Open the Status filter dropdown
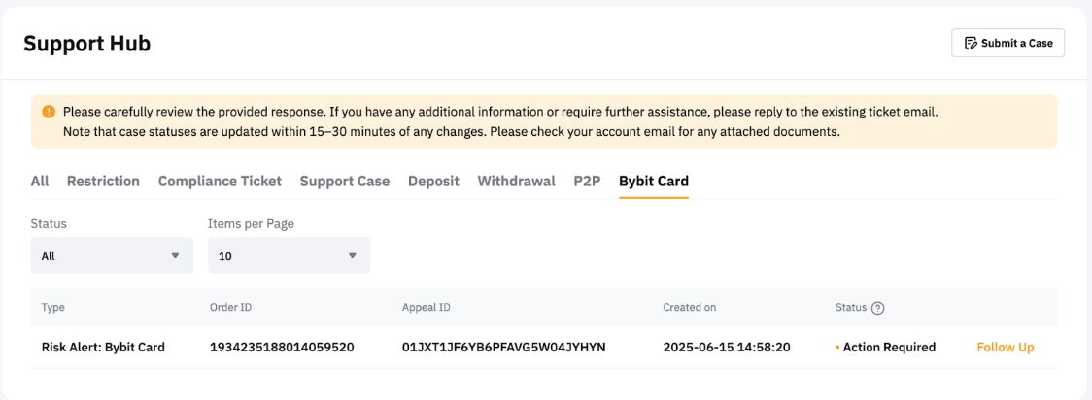 click(111, 255)
